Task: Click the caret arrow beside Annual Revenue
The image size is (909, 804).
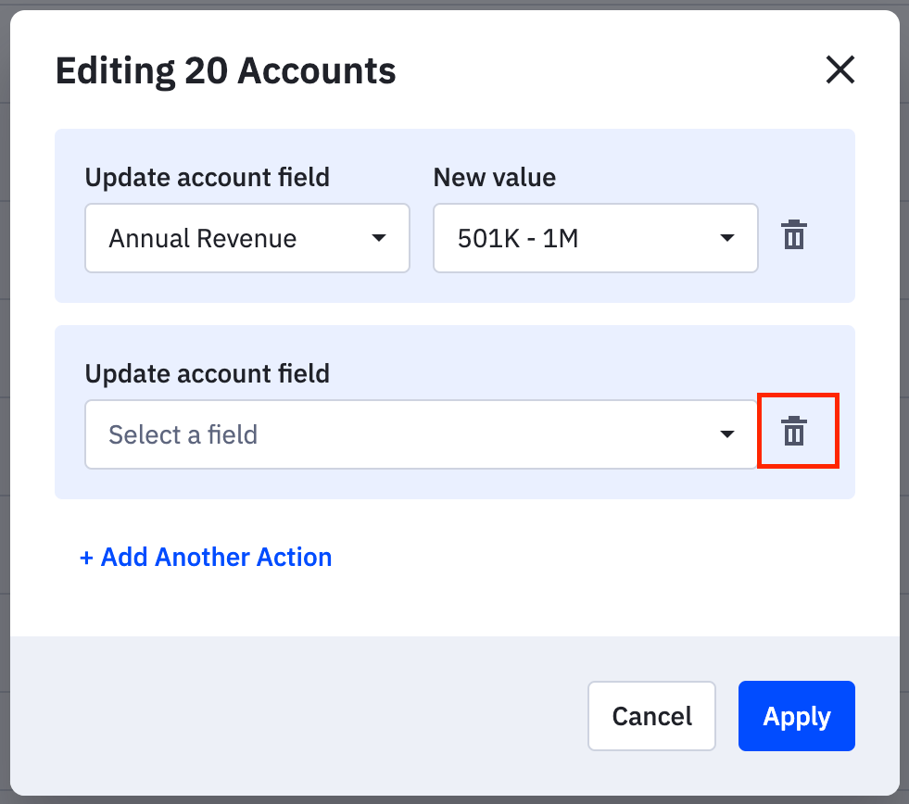Action: click(x=378, y=239)
